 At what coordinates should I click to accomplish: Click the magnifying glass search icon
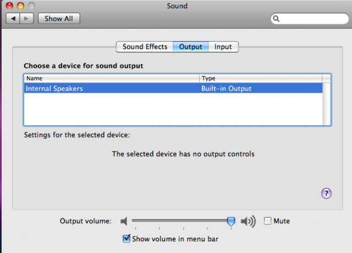(x=276, y=19)
